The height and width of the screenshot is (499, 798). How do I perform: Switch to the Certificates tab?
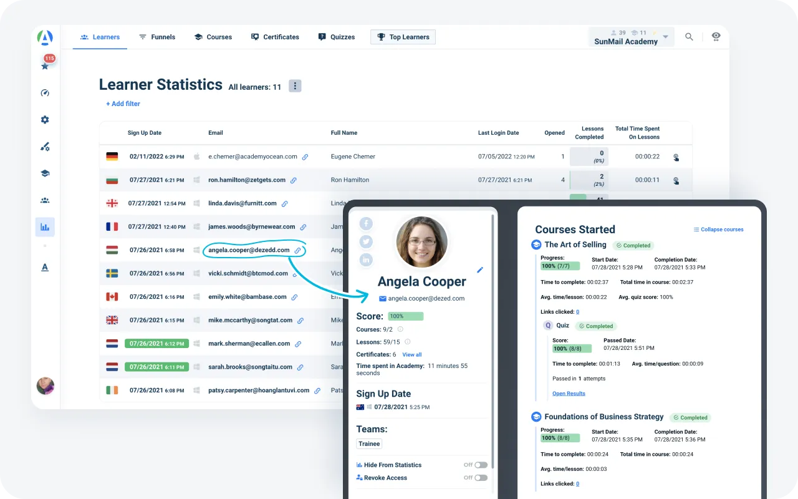(x=275, y=37)
